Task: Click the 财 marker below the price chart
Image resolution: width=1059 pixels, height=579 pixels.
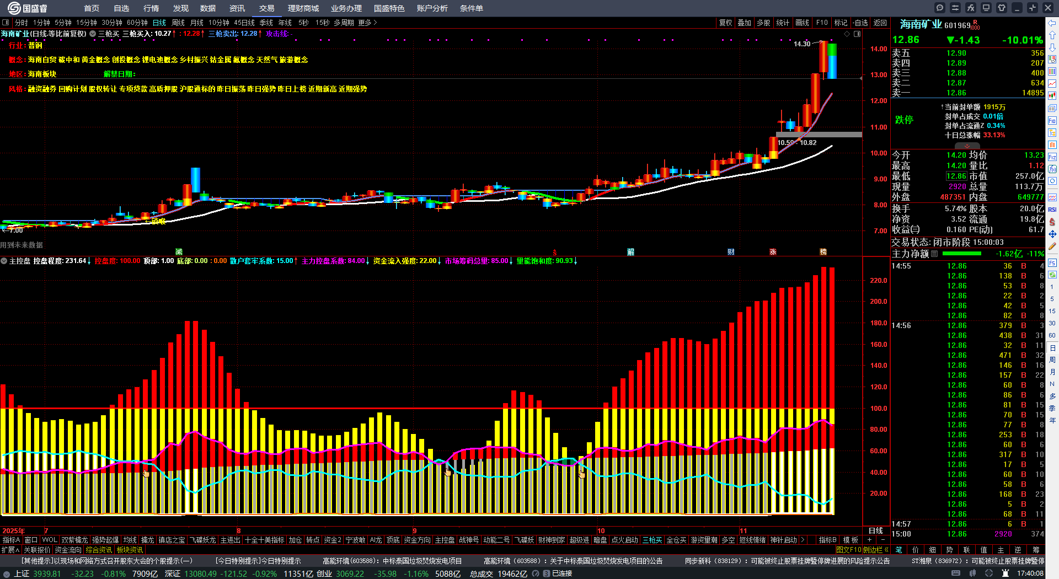Action: pyautogui.click(x=731, y=252)
